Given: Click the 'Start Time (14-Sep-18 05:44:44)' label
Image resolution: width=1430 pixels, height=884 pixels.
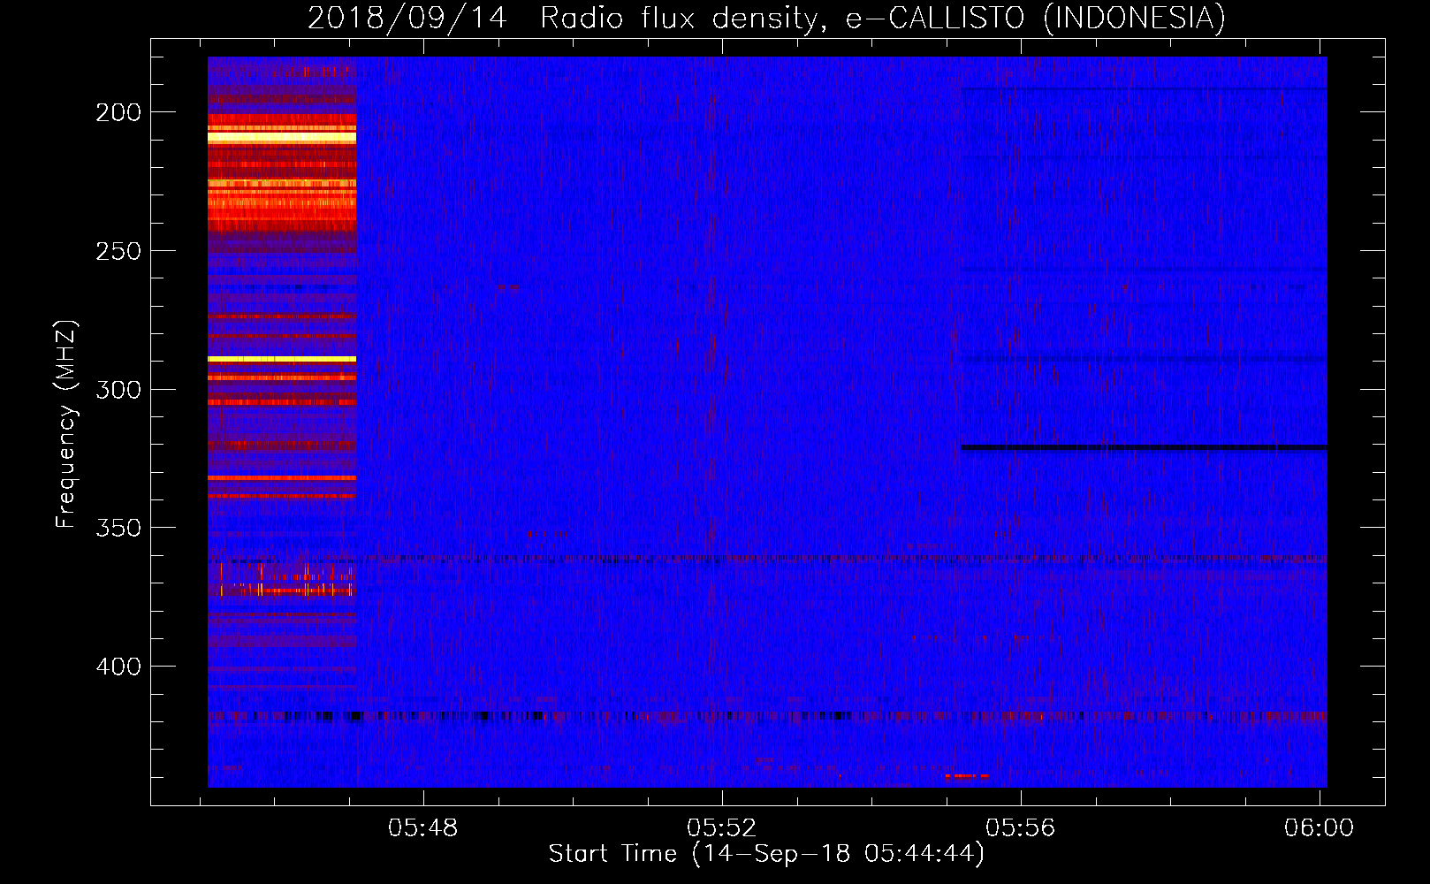Looking at the screenshot, I should [766, 854].
